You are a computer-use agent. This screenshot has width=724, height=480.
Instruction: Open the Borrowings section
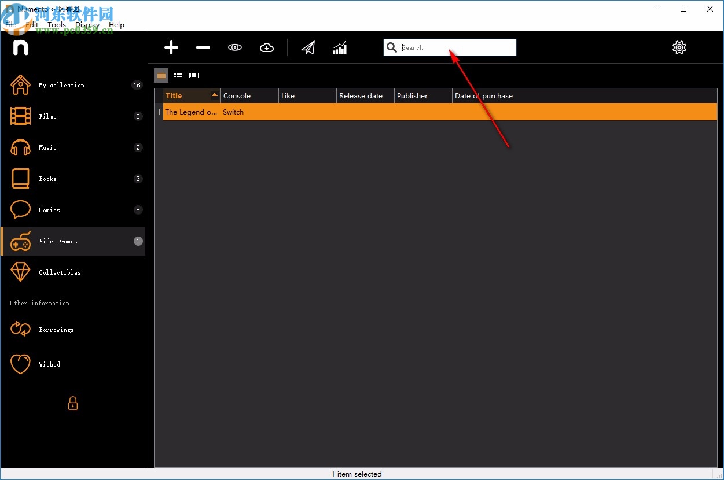point(73,330)
